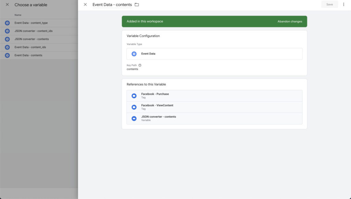Select Event Data - contents in variable list
Screen dimensions: 351x199
tap(28, 55)
